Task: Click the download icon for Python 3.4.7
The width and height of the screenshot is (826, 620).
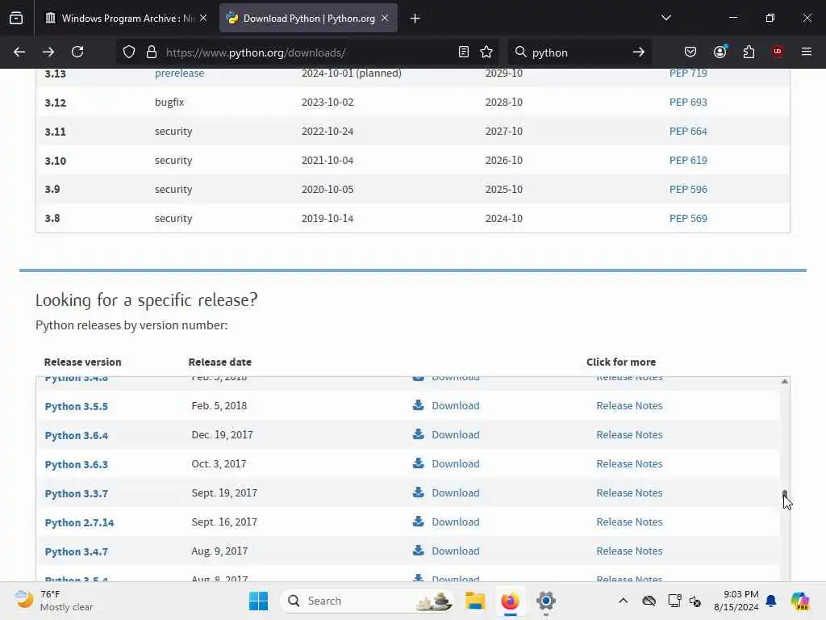Action: click(419, 550)
